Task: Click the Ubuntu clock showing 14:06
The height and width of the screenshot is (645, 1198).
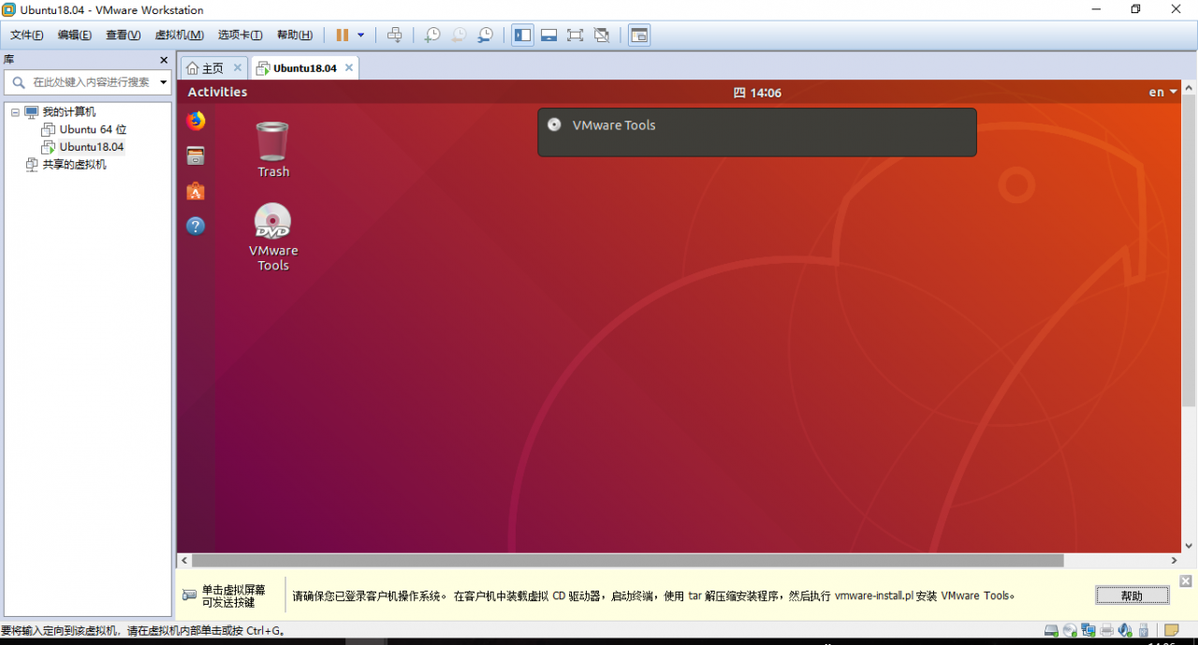Action: 757,92
